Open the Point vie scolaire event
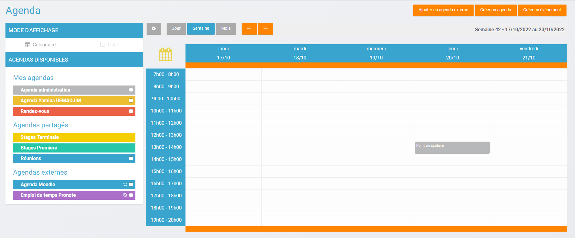The image size is (575, 238). click(452, 148)
